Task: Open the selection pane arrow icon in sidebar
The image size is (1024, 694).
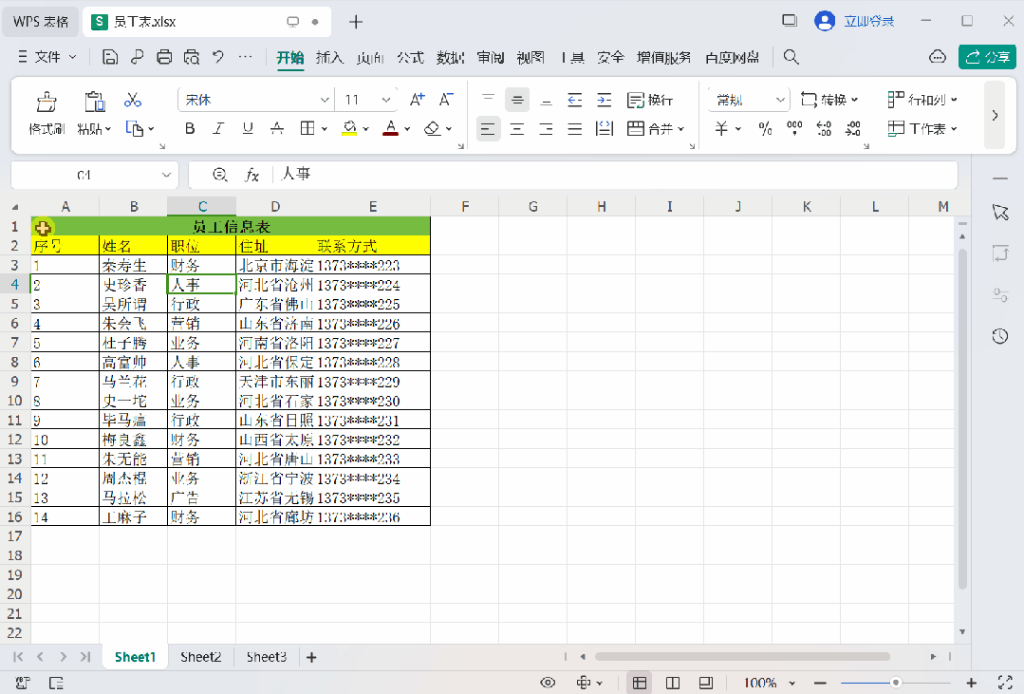Action: [x=1000, y=213]
